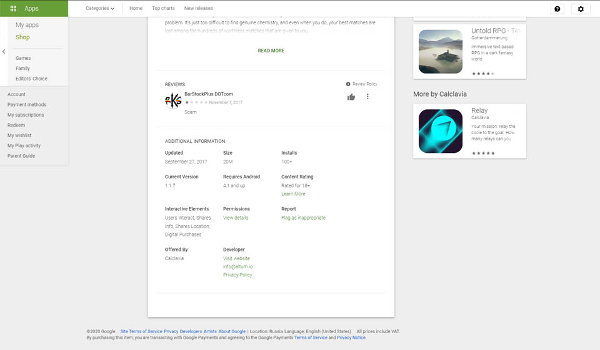Visit the developer's website link
The height and width of the screenshot is (350, 600).
coord(236,258)
